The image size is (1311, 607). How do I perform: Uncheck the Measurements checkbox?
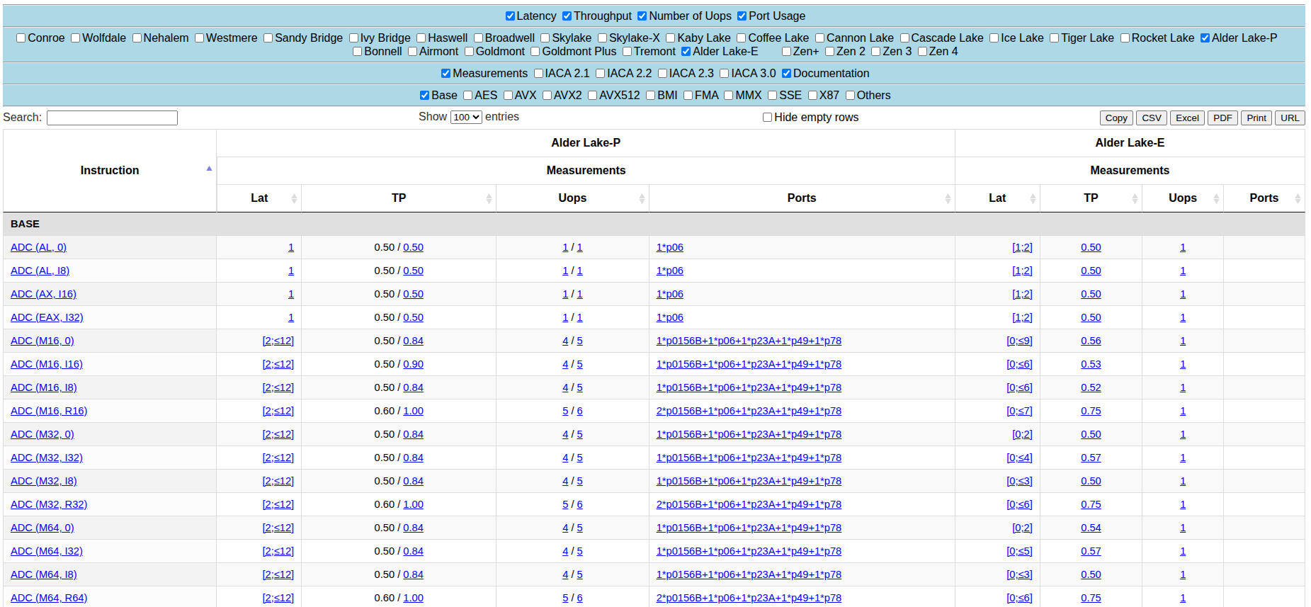click(x=446, y=74)
